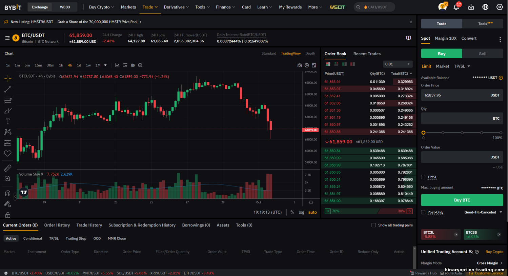Image resolution: width=508 pixels, height=276 pixels.
Task: Open the download app icon
Action: 471,7
